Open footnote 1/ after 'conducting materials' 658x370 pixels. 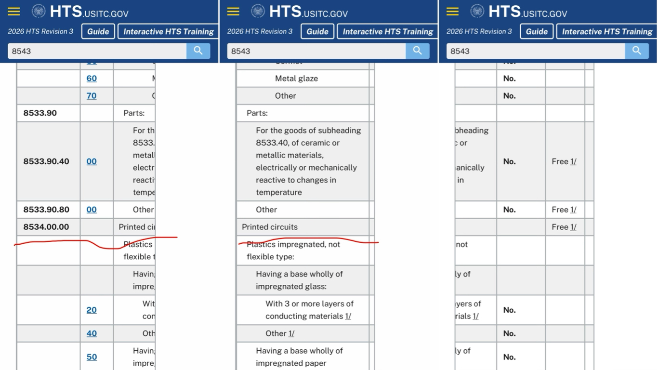tap(348, 316)
